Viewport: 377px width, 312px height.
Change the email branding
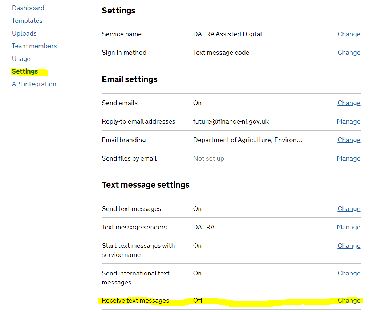click(349, 140)
